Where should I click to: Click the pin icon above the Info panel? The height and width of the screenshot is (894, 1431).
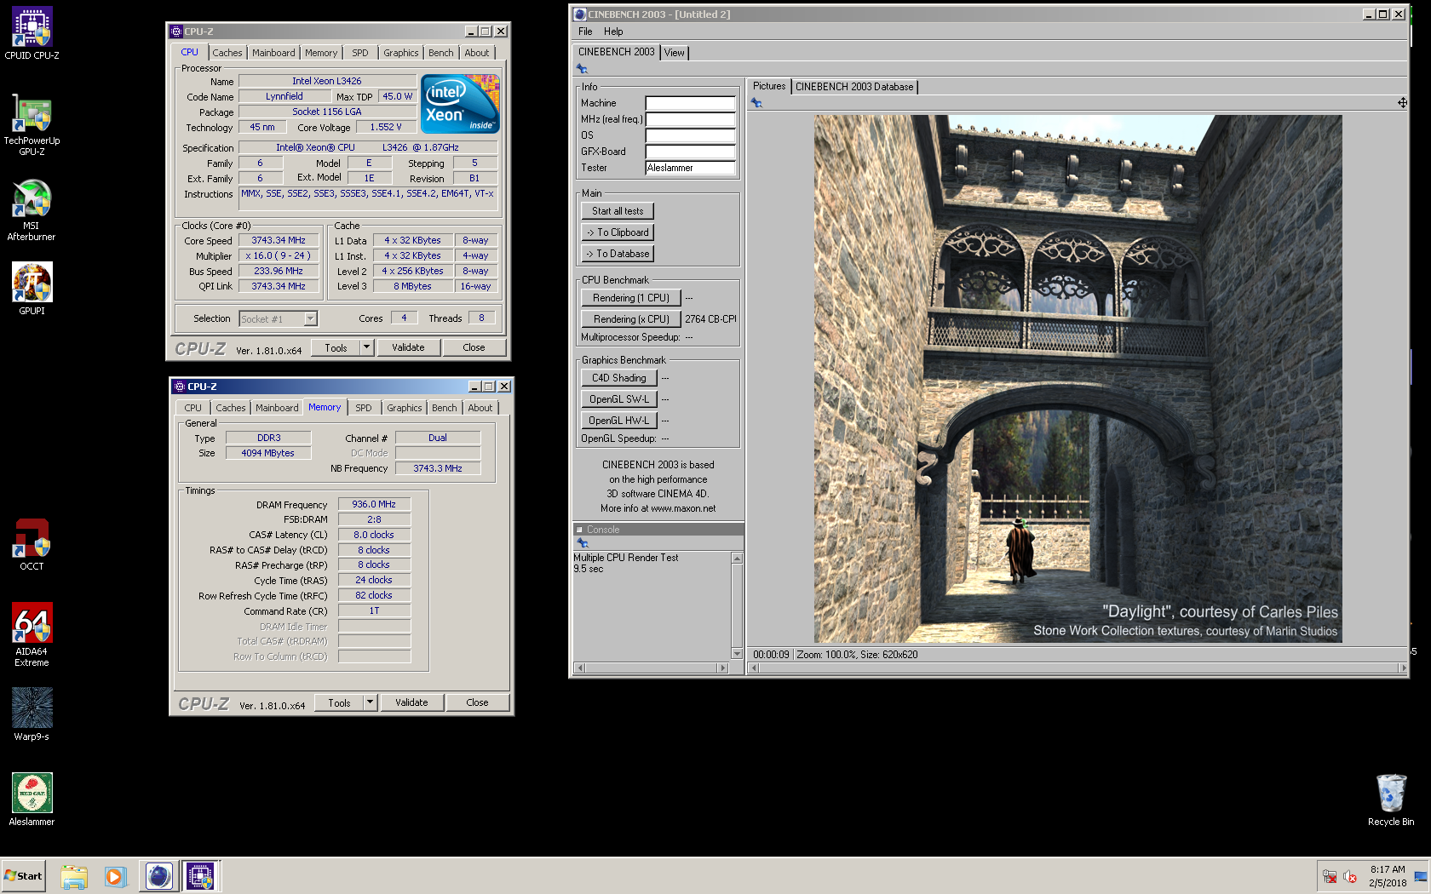[583, 69]
